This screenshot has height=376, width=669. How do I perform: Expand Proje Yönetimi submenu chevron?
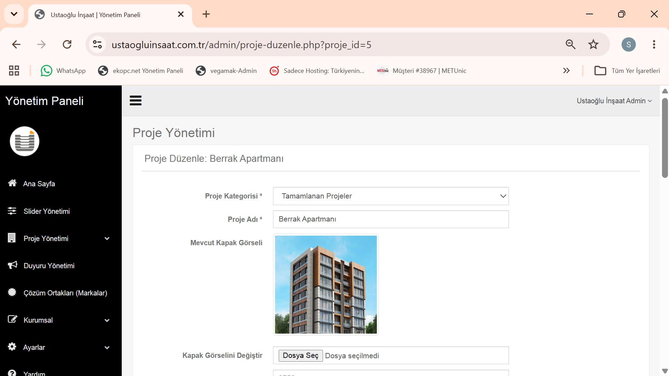[x=107, y=239]
